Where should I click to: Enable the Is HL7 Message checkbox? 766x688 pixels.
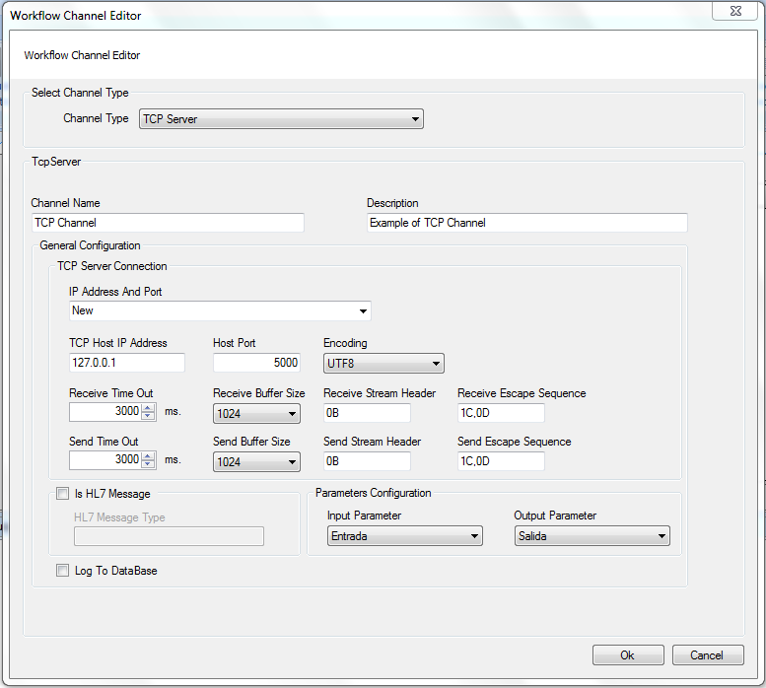pos(62,494)
